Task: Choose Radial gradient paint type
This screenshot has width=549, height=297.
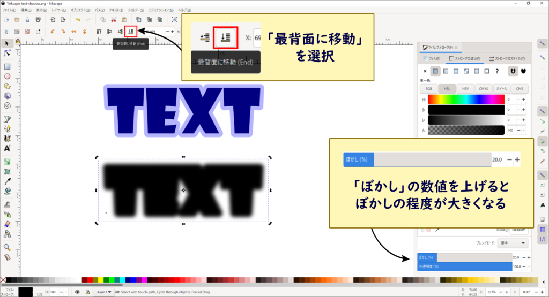Action: (456, 71)
